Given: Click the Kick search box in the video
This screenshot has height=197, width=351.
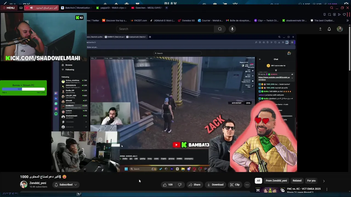Looking at the screenshot, I should click(177, 53).
